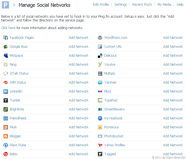Screen dimensions: 186x159
Task: Follow the 'Click here' information link
Action: click(x=8, y=28)
